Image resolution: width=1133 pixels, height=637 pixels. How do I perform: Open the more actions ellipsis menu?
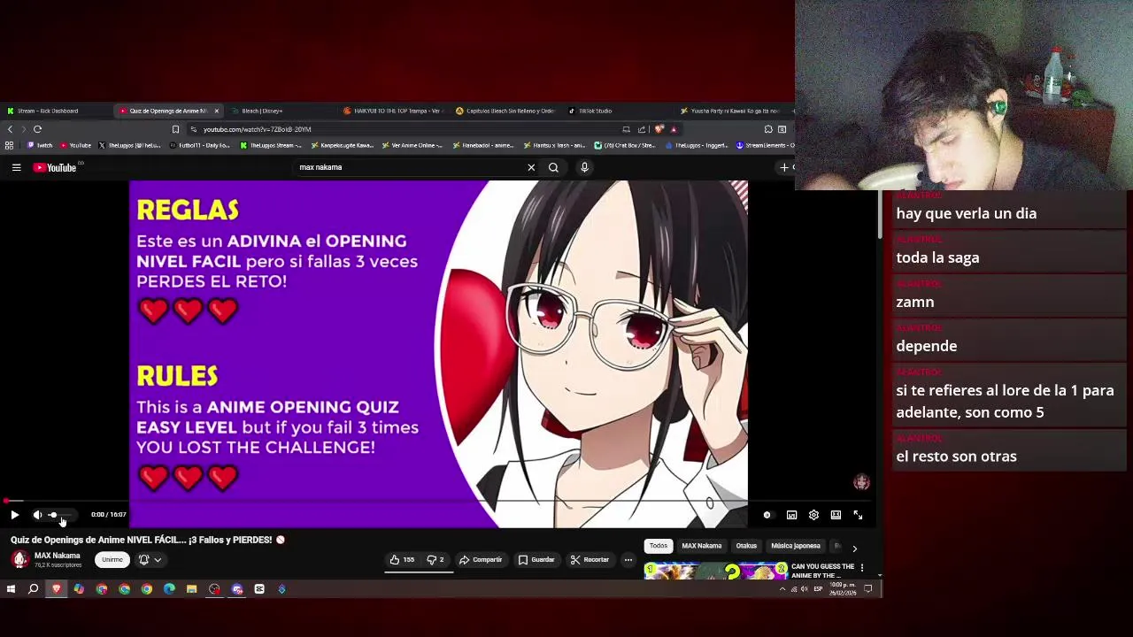pos(628,559)
